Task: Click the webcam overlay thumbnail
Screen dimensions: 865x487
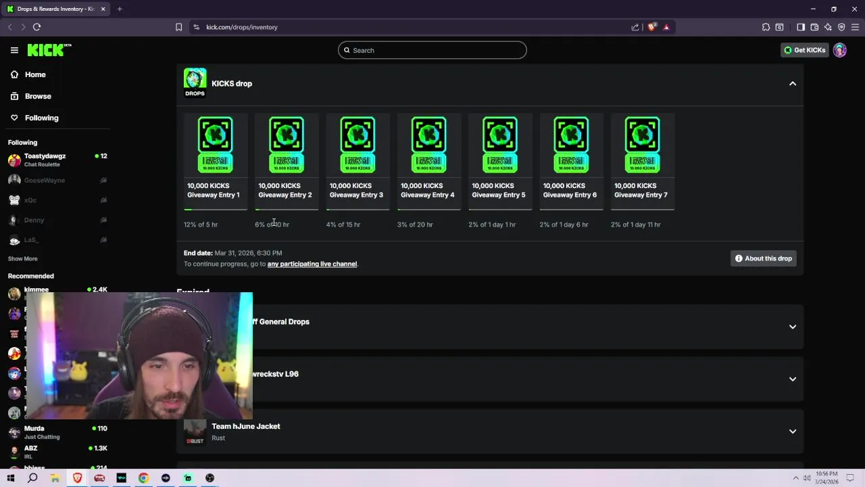Action: click(x=139, y=356)
